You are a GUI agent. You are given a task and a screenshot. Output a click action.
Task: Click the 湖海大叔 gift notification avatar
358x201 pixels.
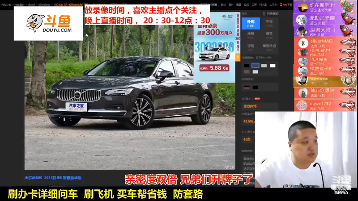pyautogui.click(x=303, y=31)
